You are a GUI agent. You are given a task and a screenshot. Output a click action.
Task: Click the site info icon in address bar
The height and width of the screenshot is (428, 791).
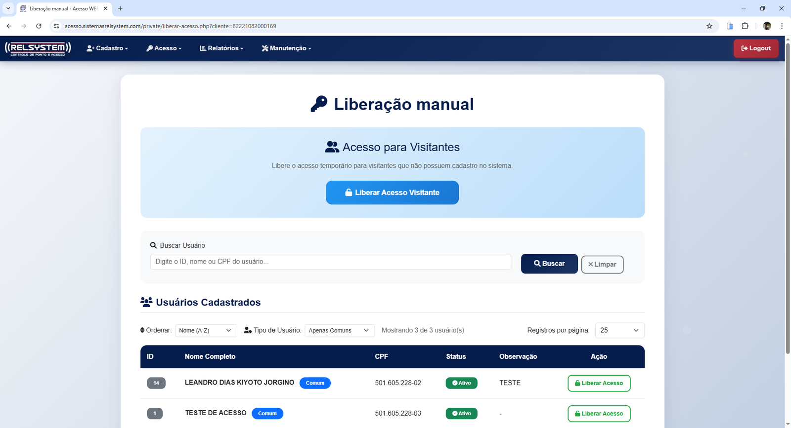point(56,26)
